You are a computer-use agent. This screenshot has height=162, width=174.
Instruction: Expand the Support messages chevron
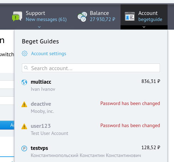39,27
